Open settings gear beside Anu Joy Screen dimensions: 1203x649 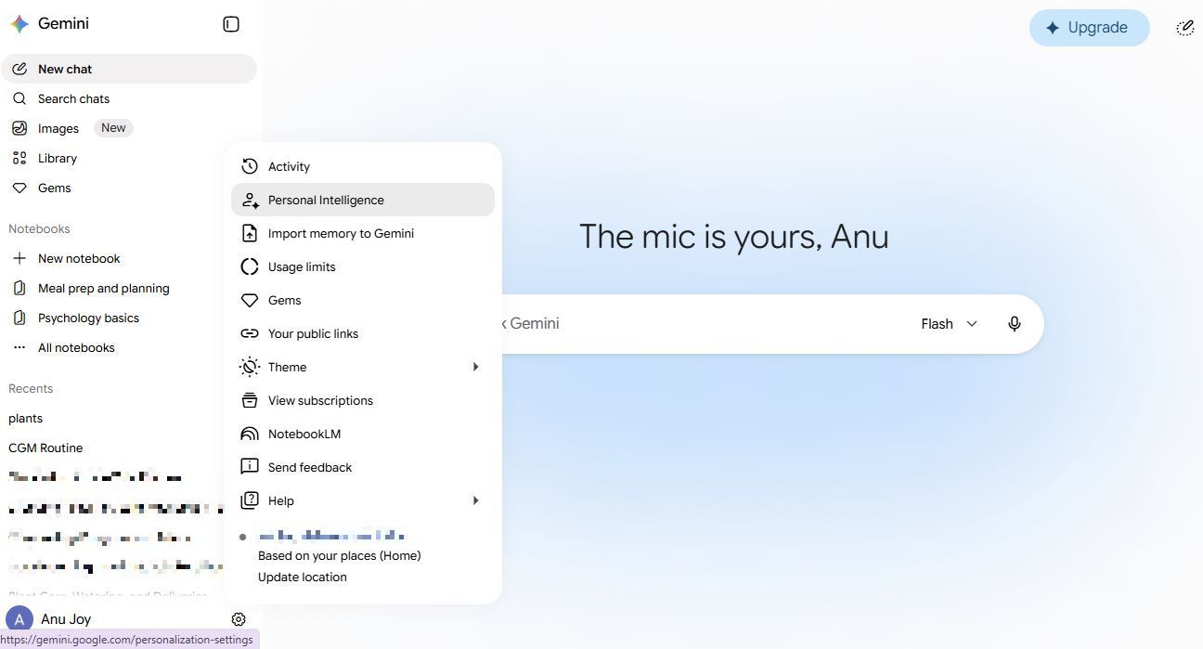[x=239, y=619]
